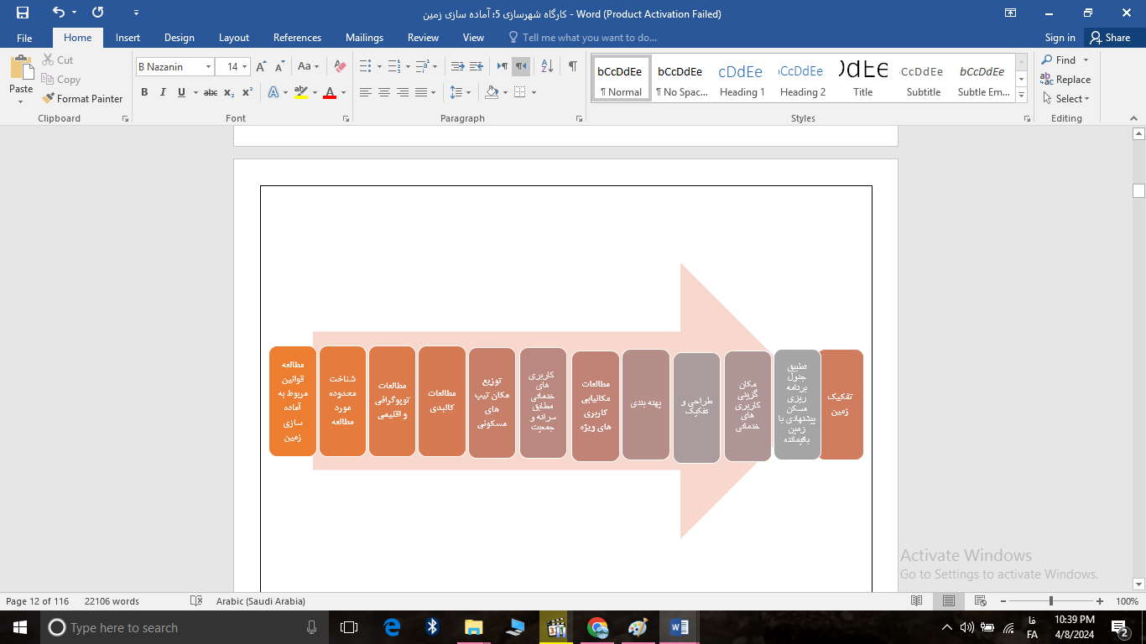Toggle Show/Hide paragraph marks
This screenshot has width=1146, height=644.
[572, 66]
